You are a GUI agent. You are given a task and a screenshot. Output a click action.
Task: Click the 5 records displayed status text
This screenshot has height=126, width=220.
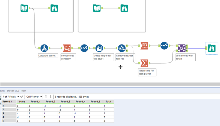(72, 97)
